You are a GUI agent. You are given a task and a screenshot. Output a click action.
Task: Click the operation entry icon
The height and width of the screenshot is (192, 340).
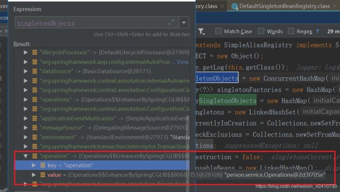click(35, 156)
